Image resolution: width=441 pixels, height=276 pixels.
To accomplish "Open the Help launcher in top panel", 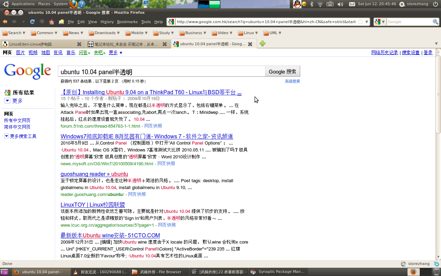I will [82, 4].
